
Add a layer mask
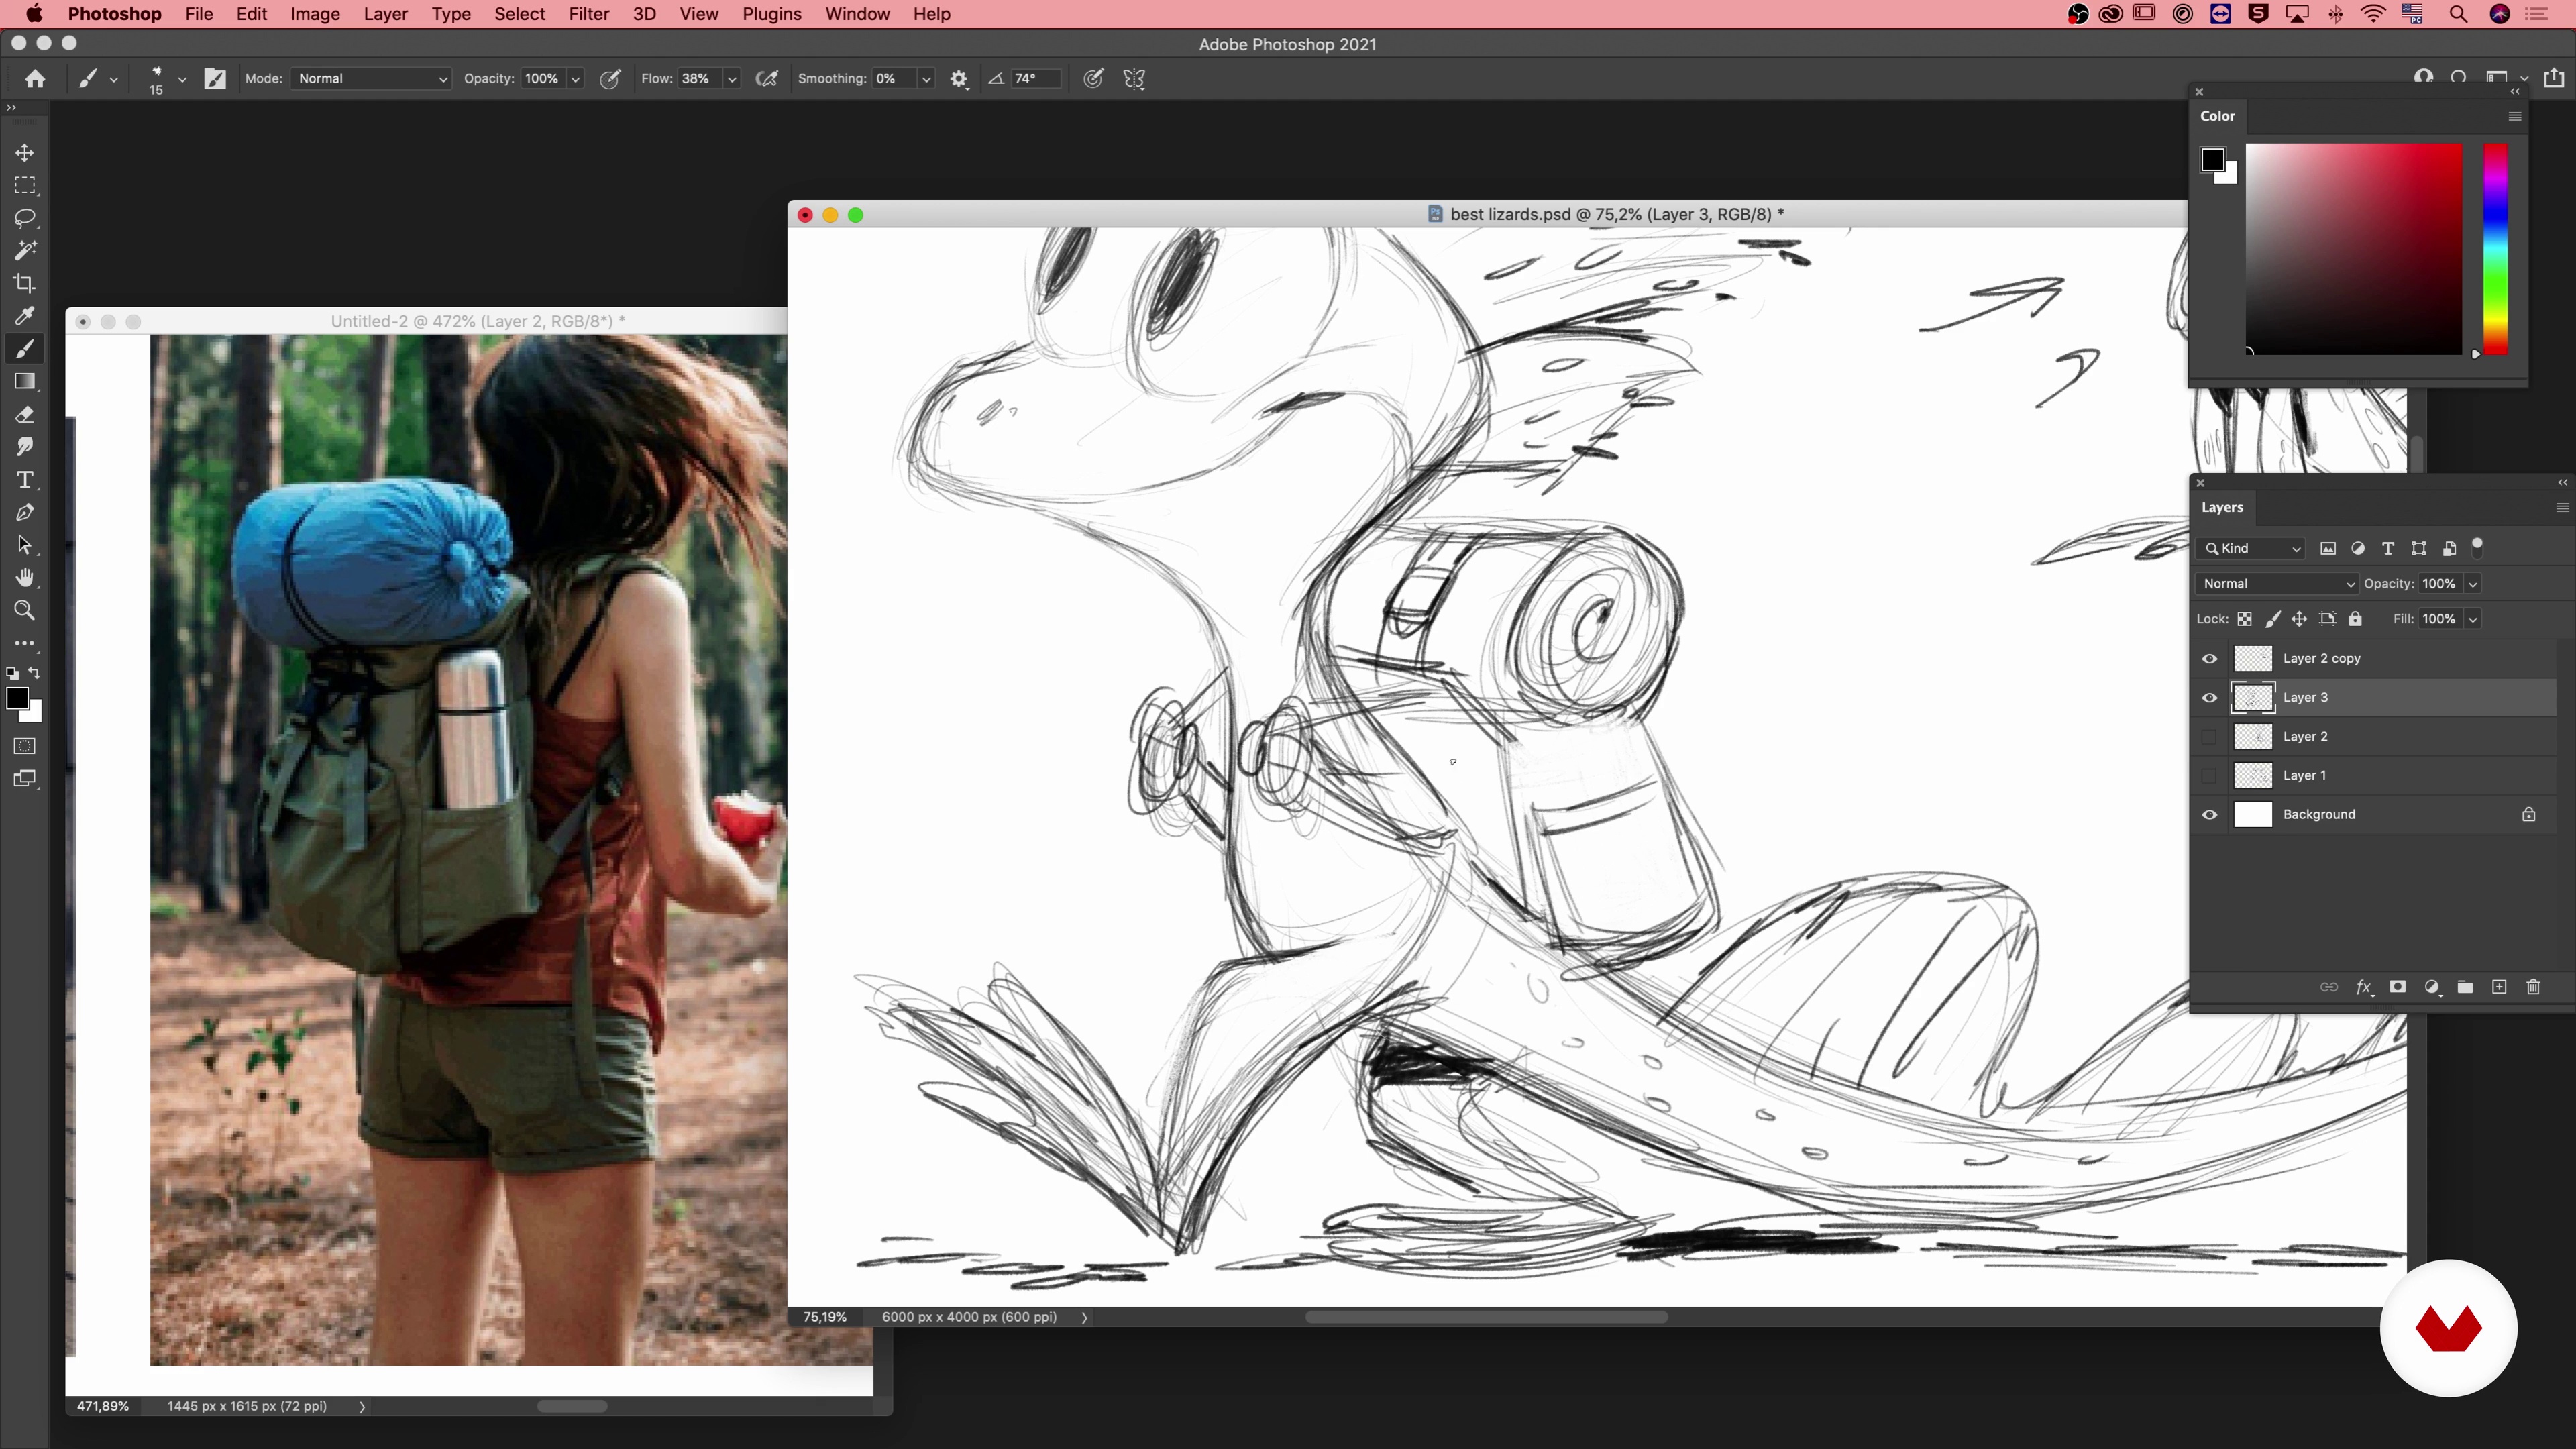point(2397,987)
